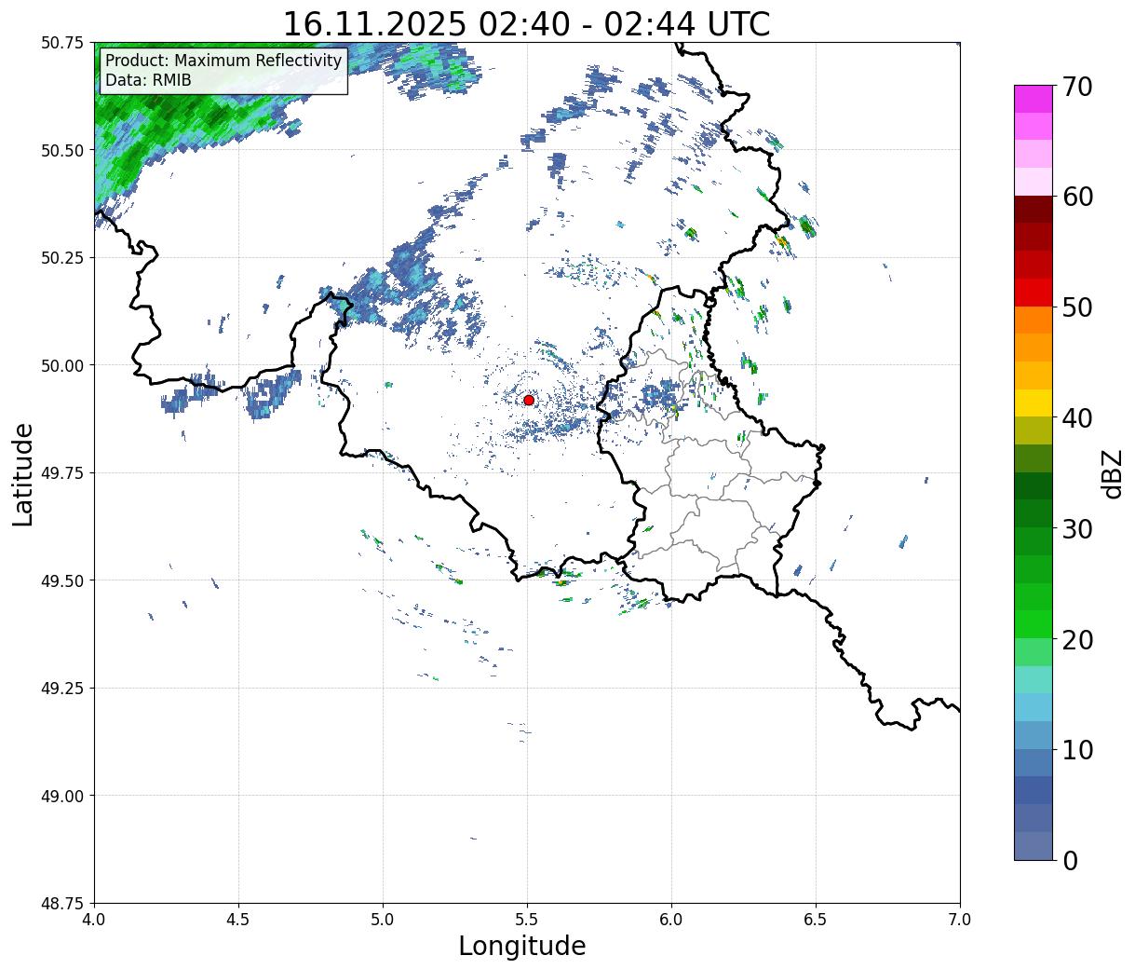Click the latitude tick label '50.50'
1135x969 pixels.
(62, 150)
